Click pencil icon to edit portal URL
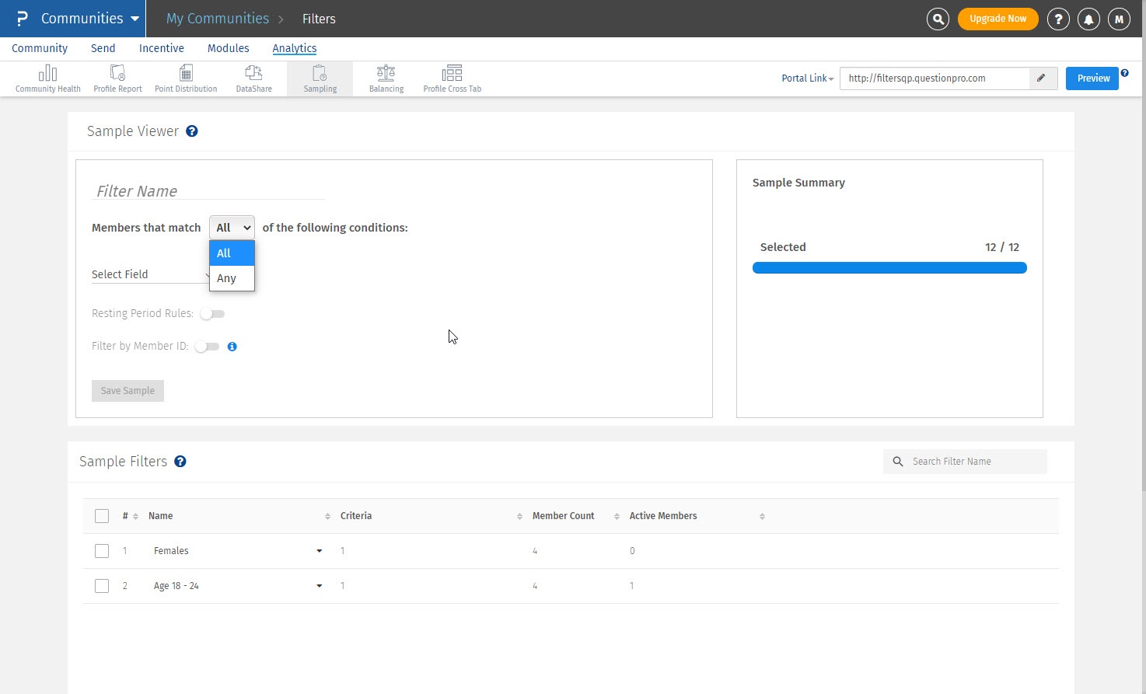1146x694 pixels. (1041, 78)
